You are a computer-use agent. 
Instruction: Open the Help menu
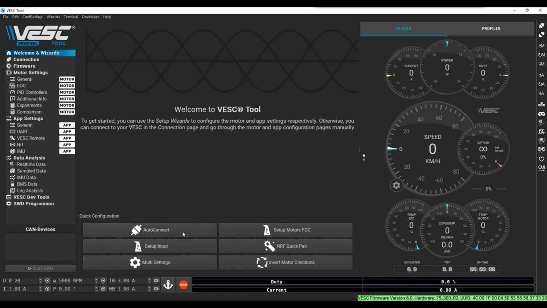[x=107, y=17]
